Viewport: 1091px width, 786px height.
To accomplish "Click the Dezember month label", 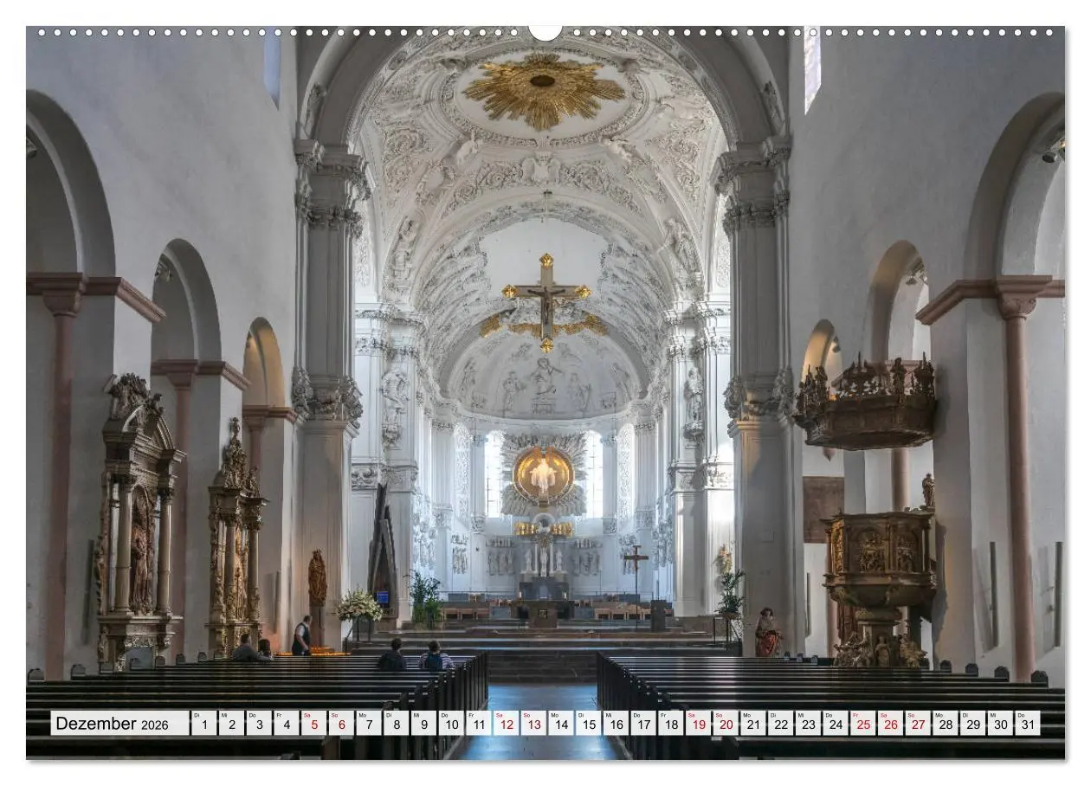I will click(95, 724).
